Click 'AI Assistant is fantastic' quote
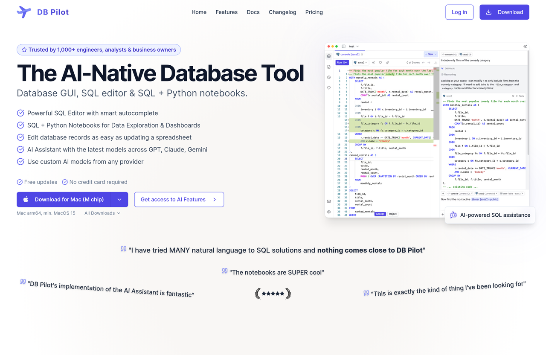Image resolution: width=546 pixels, height=355 pixels. point(111,289)
